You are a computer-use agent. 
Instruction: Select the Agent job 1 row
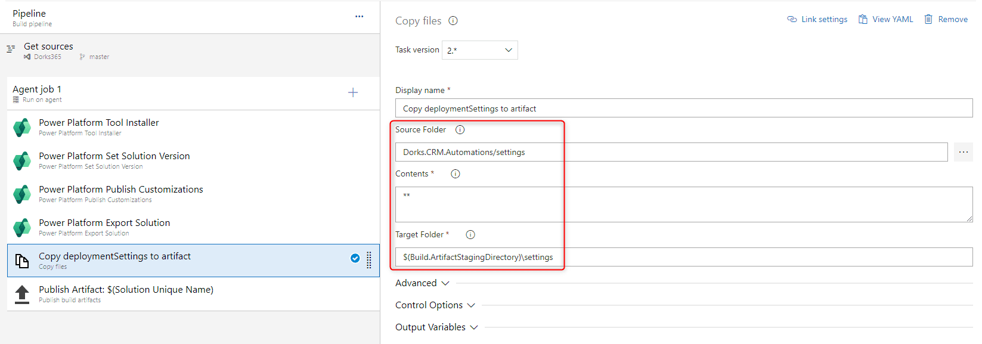coord(193,94)
